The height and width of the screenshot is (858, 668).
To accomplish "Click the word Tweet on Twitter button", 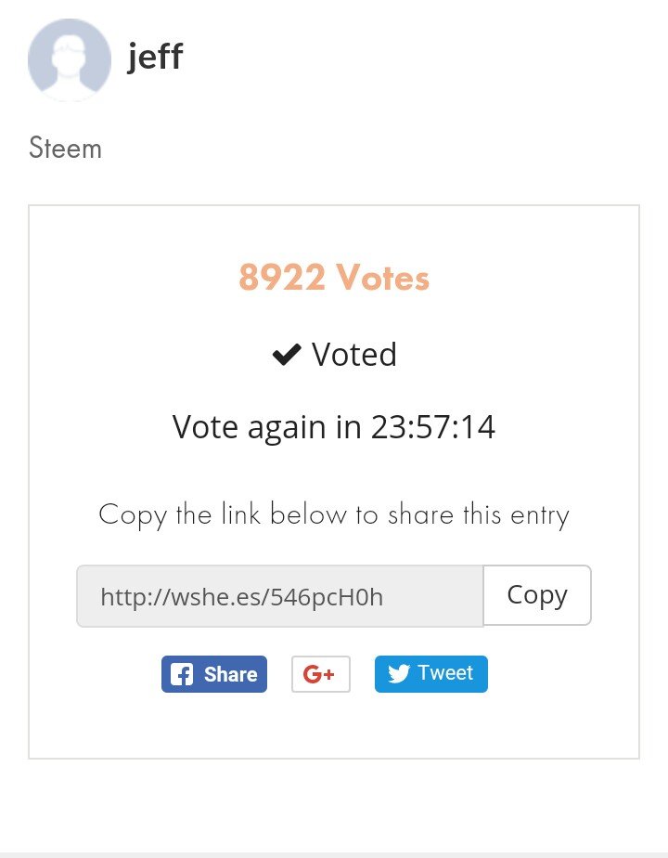I will [x=445, y=673].
